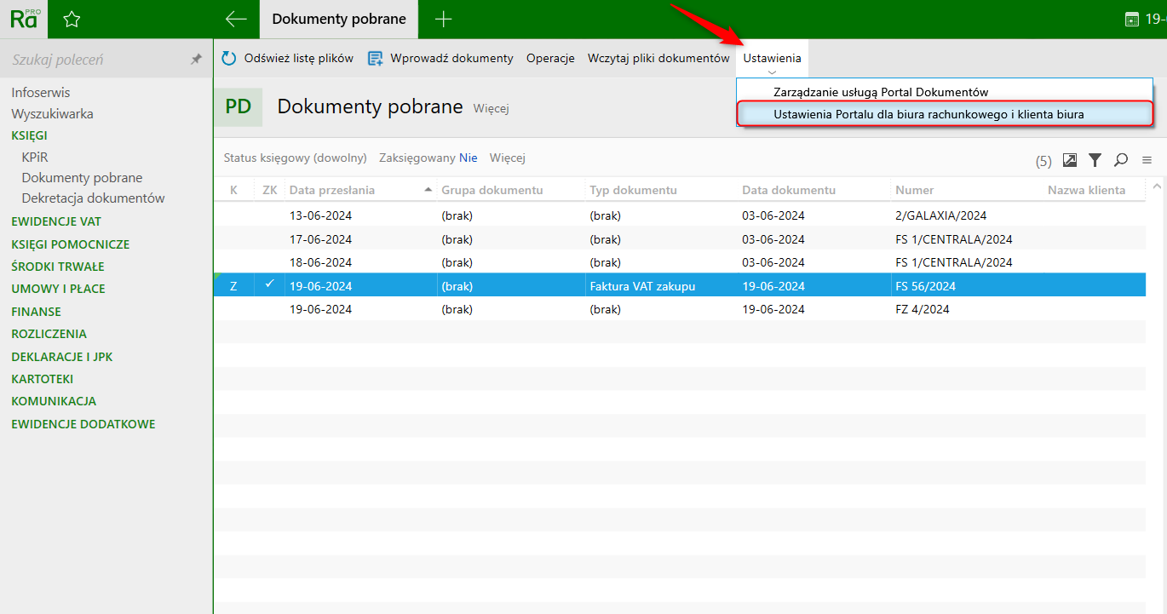The image size is (1167, 614).
Task: Open the list hamburger menu icon
Action: tap(1147, 159)
